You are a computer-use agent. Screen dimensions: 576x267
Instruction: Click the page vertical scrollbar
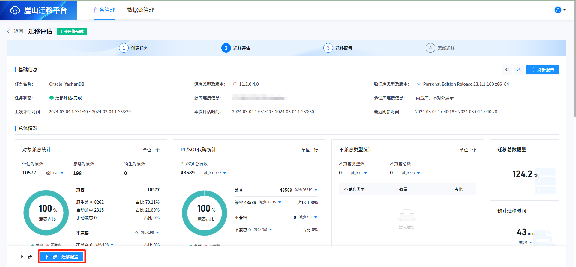pyautogui.click(x=574, y=60)
